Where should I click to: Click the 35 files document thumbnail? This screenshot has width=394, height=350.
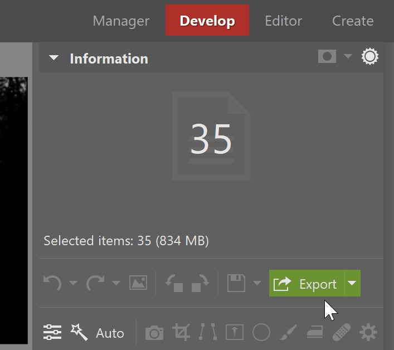point(211,136)
